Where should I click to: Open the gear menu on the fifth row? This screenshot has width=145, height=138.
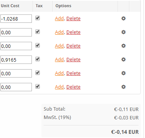123,73
